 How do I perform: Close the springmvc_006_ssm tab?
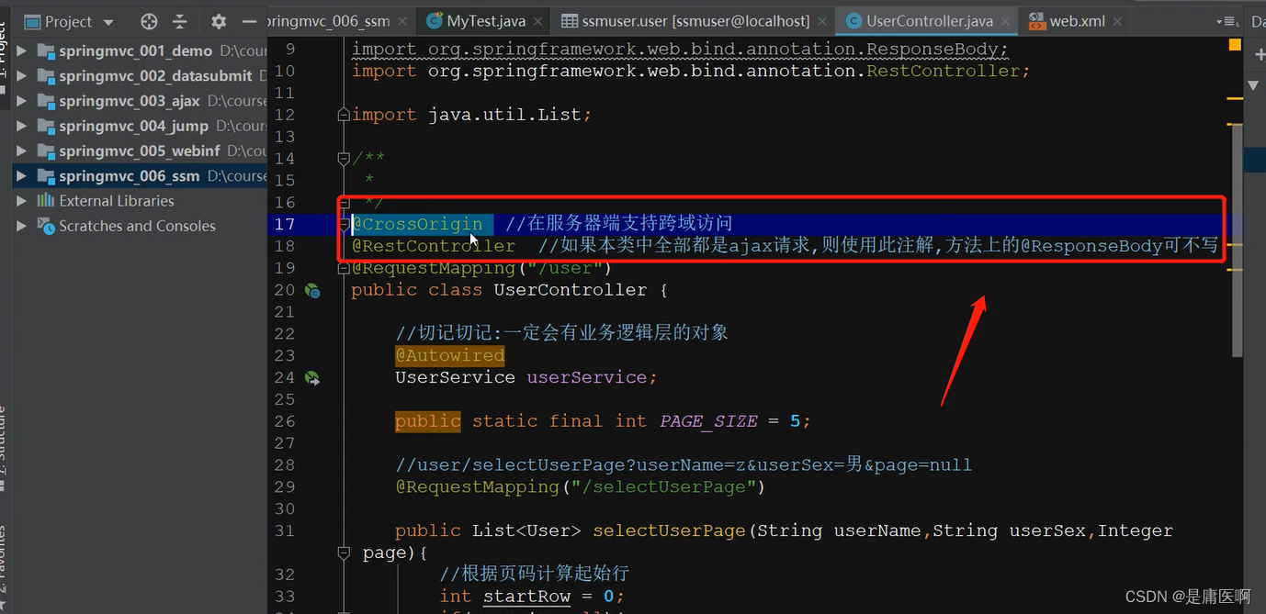point(402,21)
